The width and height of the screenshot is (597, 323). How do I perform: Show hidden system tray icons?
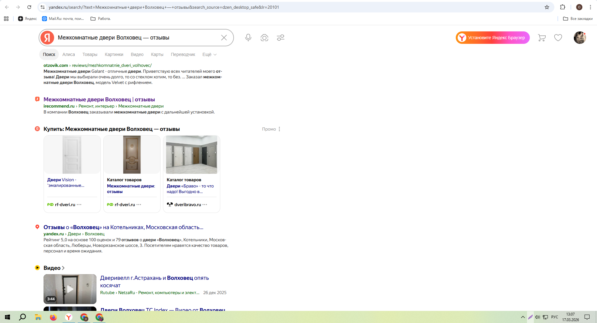tap(523, 317)
